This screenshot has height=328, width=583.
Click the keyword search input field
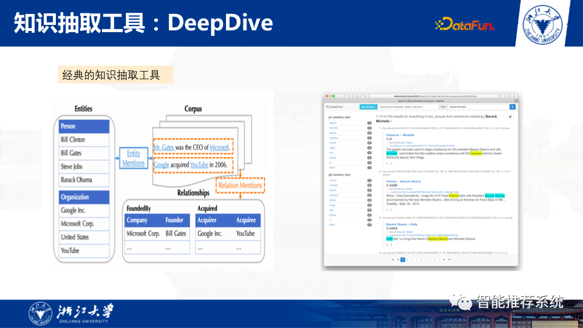408,107
